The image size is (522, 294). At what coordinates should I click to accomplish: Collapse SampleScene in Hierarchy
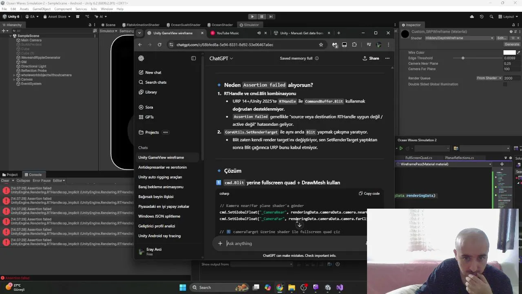click(10, 36)
